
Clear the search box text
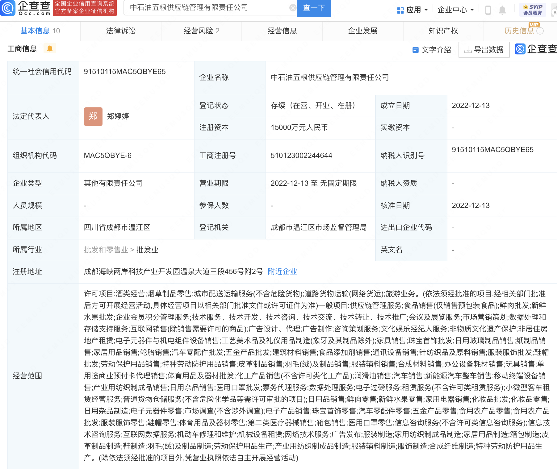point(292,8)
